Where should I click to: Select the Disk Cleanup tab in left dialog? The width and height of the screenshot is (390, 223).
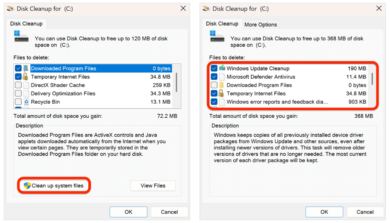pyautogui.click(x=26, y=24)
